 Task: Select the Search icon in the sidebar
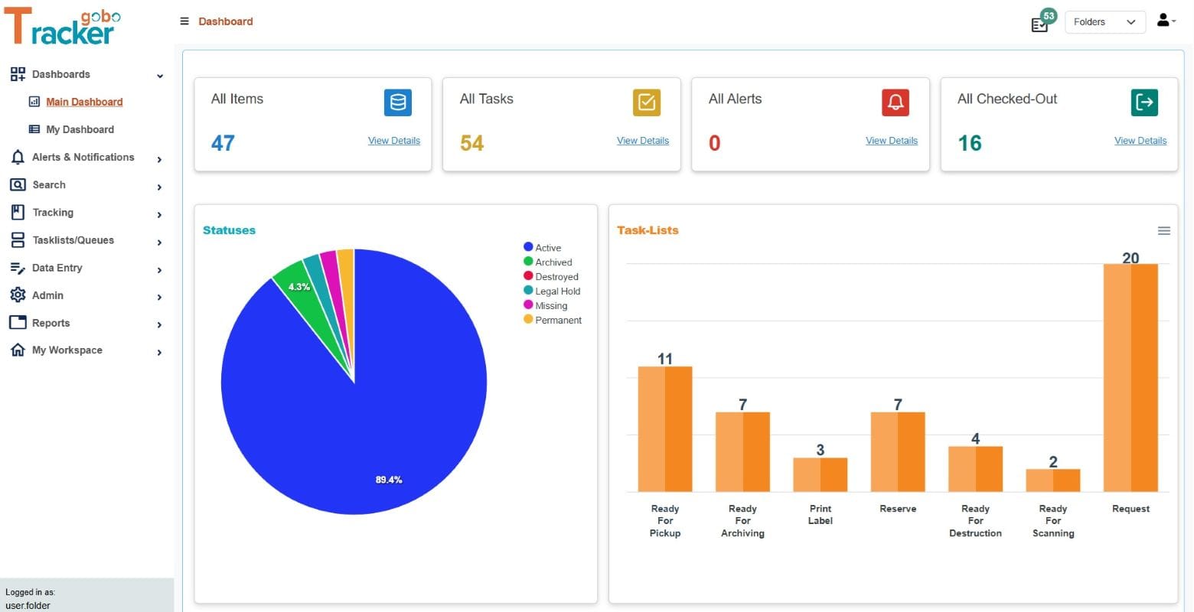[x=18, y=184]
